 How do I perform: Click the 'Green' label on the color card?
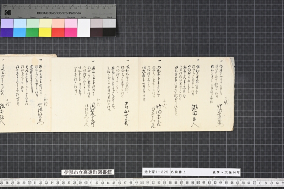point(33,17)
